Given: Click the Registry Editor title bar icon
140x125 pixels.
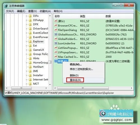Looking at the screenshot, I should pyautogui.click(x=6, y=6).
